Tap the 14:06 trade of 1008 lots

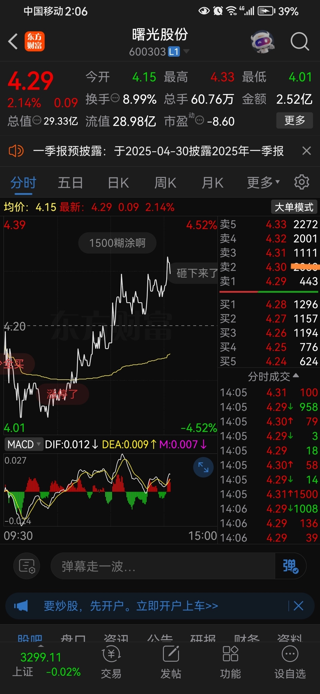tap(269, 509)
